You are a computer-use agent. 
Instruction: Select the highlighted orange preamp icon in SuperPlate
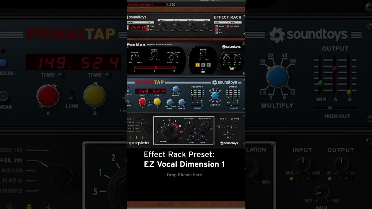pos(136,138)
